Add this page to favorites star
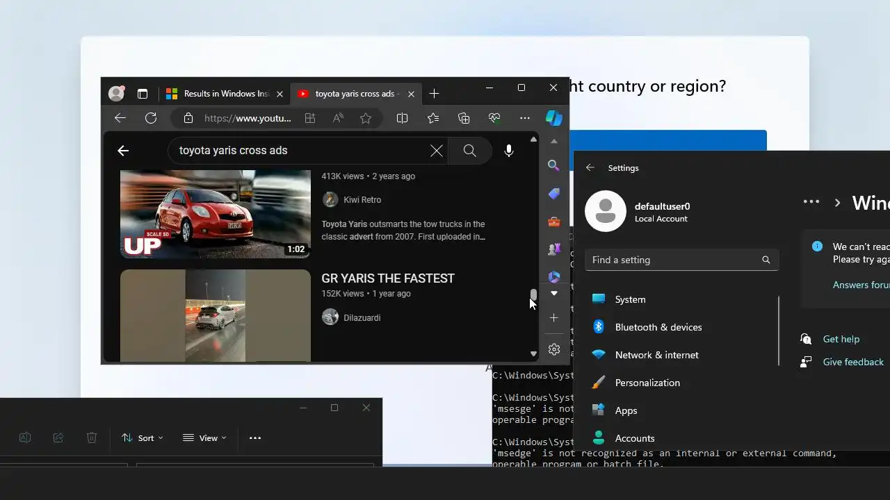 point(366,118)
